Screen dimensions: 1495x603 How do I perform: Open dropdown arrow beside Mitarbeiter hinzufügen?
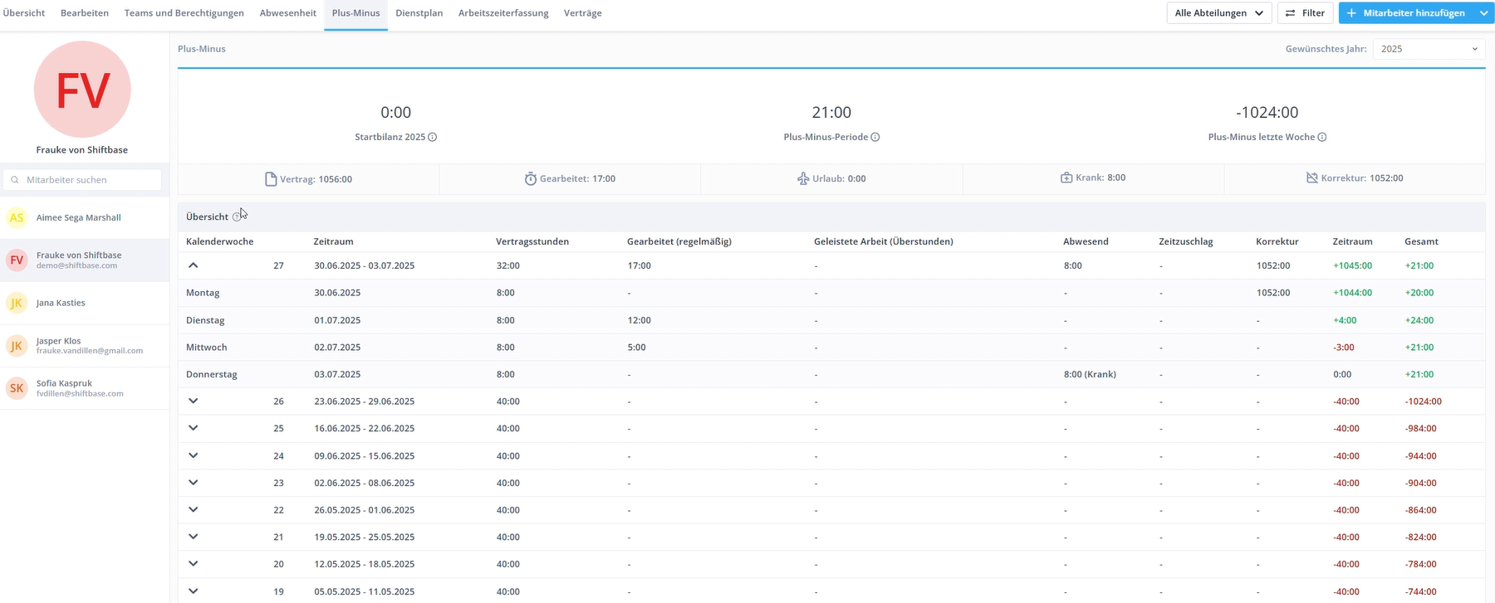tap(1483, 13)
